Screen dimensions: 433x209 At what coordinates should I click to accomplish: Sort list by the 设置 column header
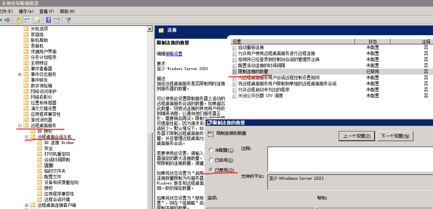pos(293,42)
